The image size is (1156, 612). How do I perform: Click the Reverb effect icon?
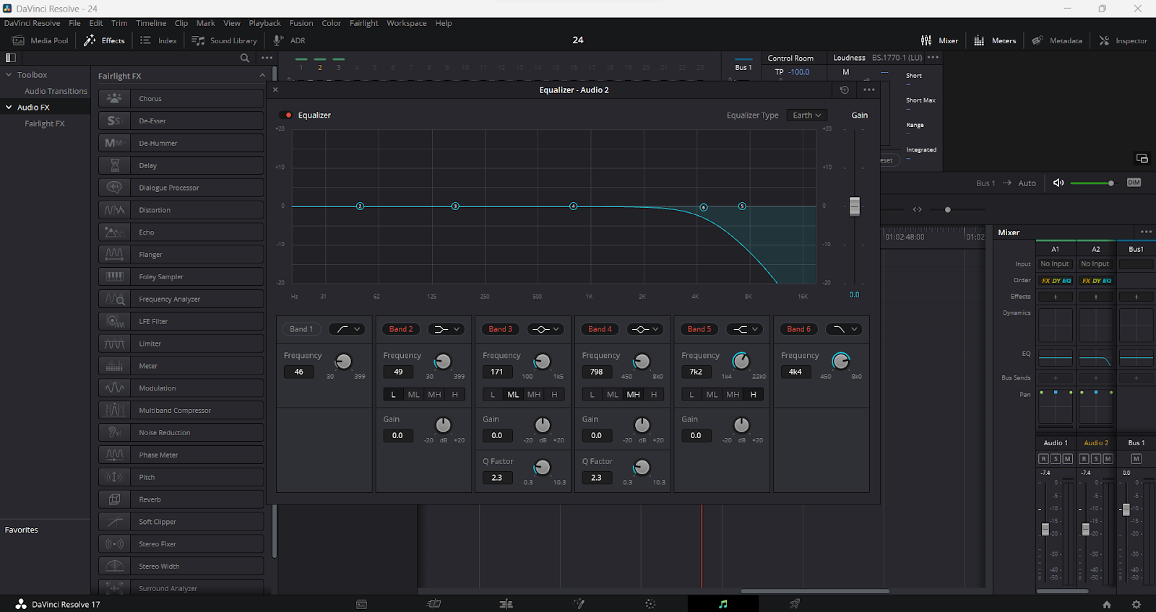(x=114, y=499)
